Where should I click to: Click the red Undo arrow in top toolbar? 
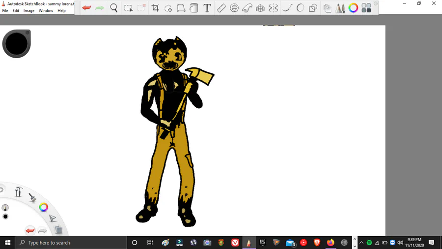tap(86, 7)
